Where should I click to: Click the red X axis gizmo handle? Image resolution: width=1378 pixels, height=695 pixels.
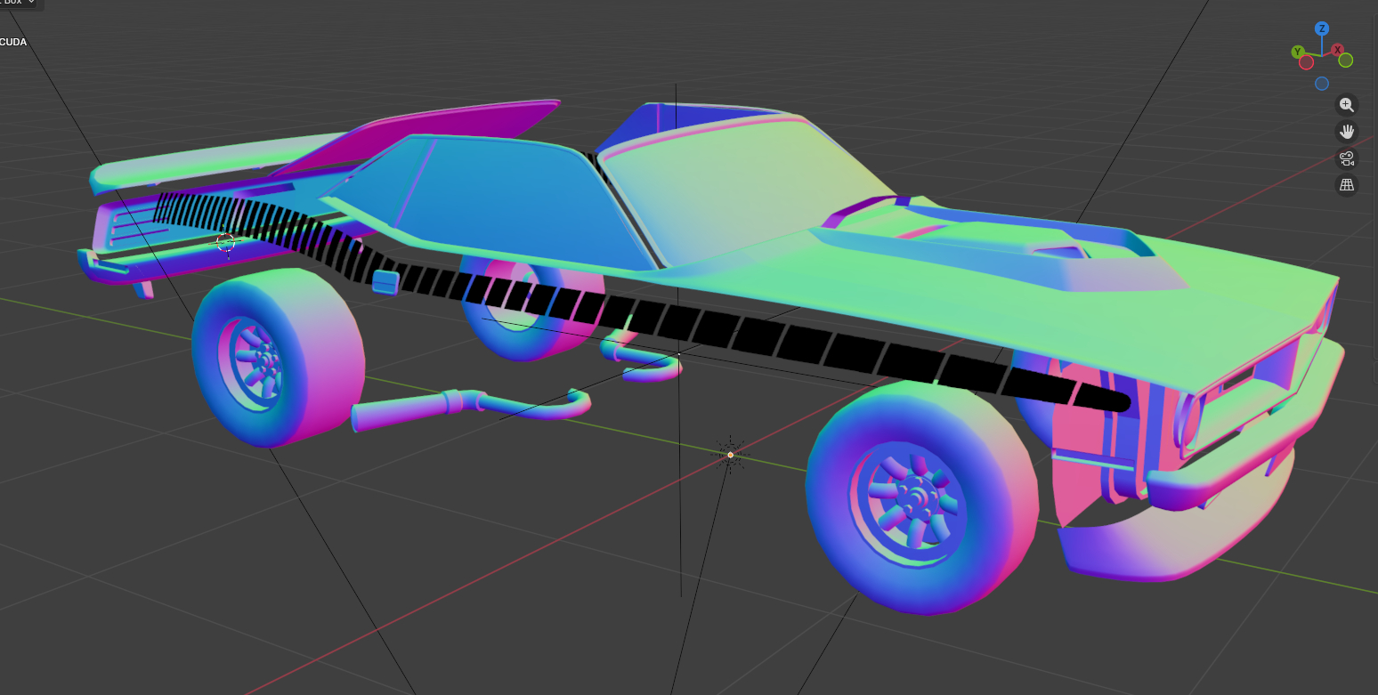1337,50
